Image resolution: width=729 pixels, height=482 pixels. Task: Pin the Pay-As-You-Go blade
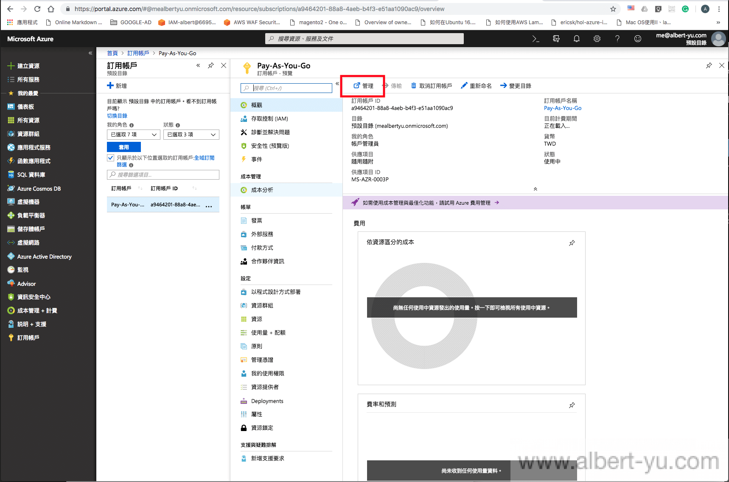pos(709,65)
